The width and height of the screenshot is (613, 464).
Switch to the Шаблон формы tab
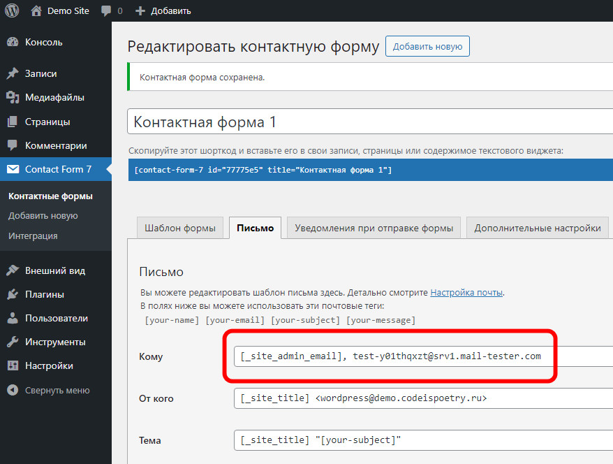pyautogui.click(x=180, y=228)
